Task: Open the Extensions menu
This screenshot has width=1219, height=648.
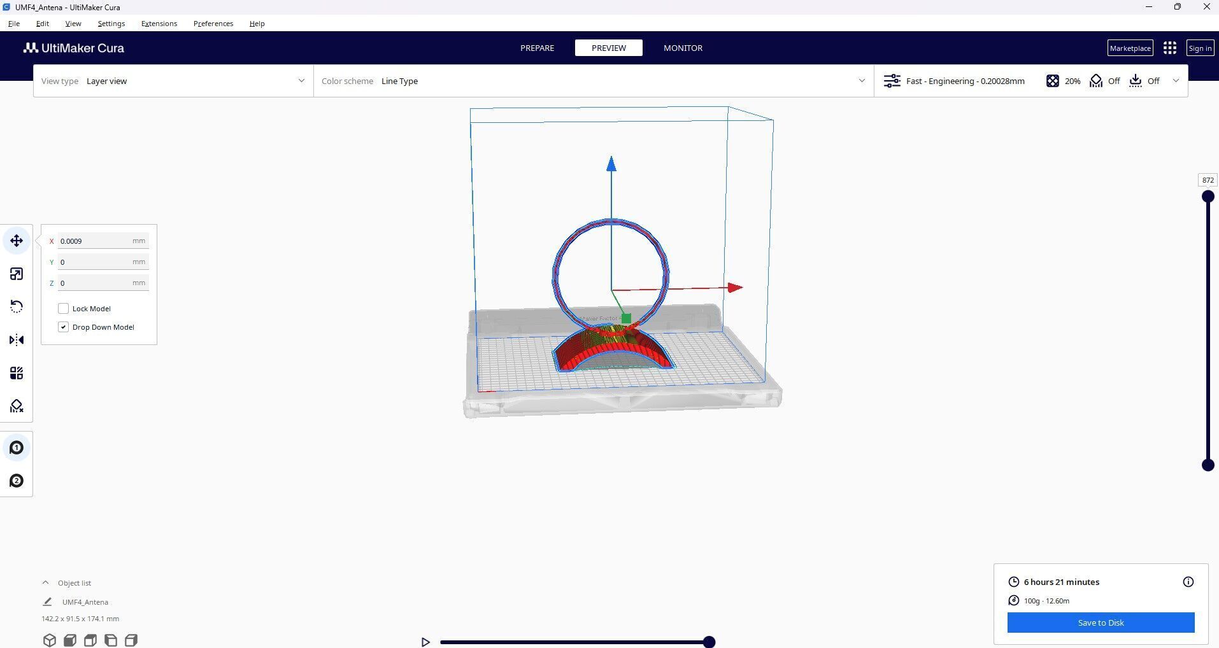Action: coord(159,24)
